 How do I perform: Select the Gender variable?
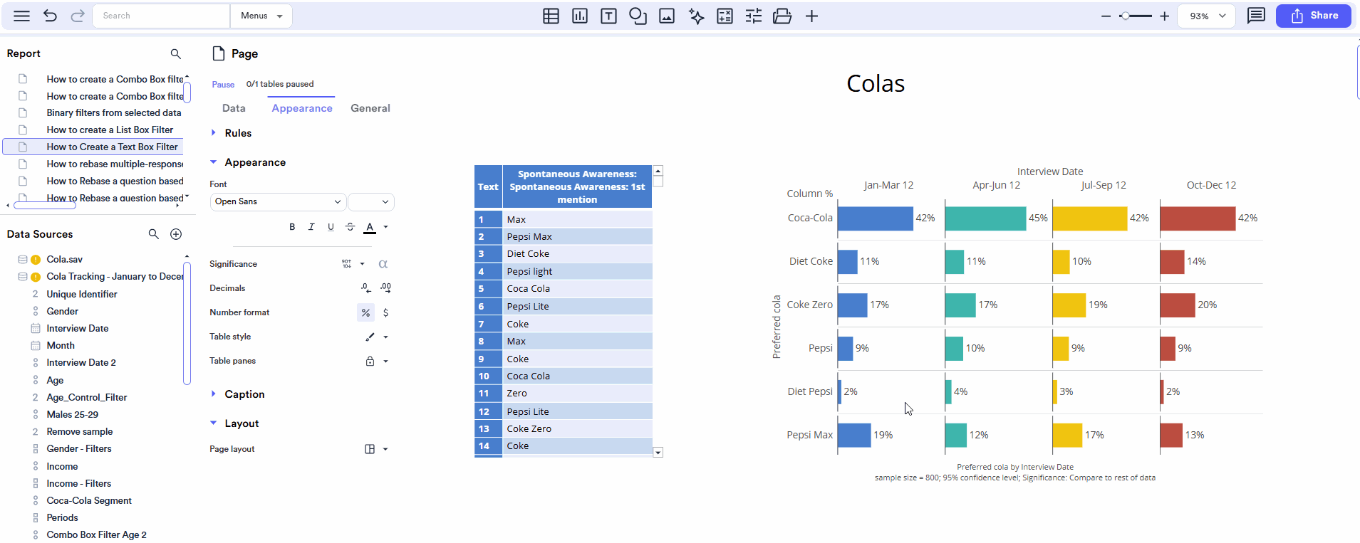click(63, 311)
